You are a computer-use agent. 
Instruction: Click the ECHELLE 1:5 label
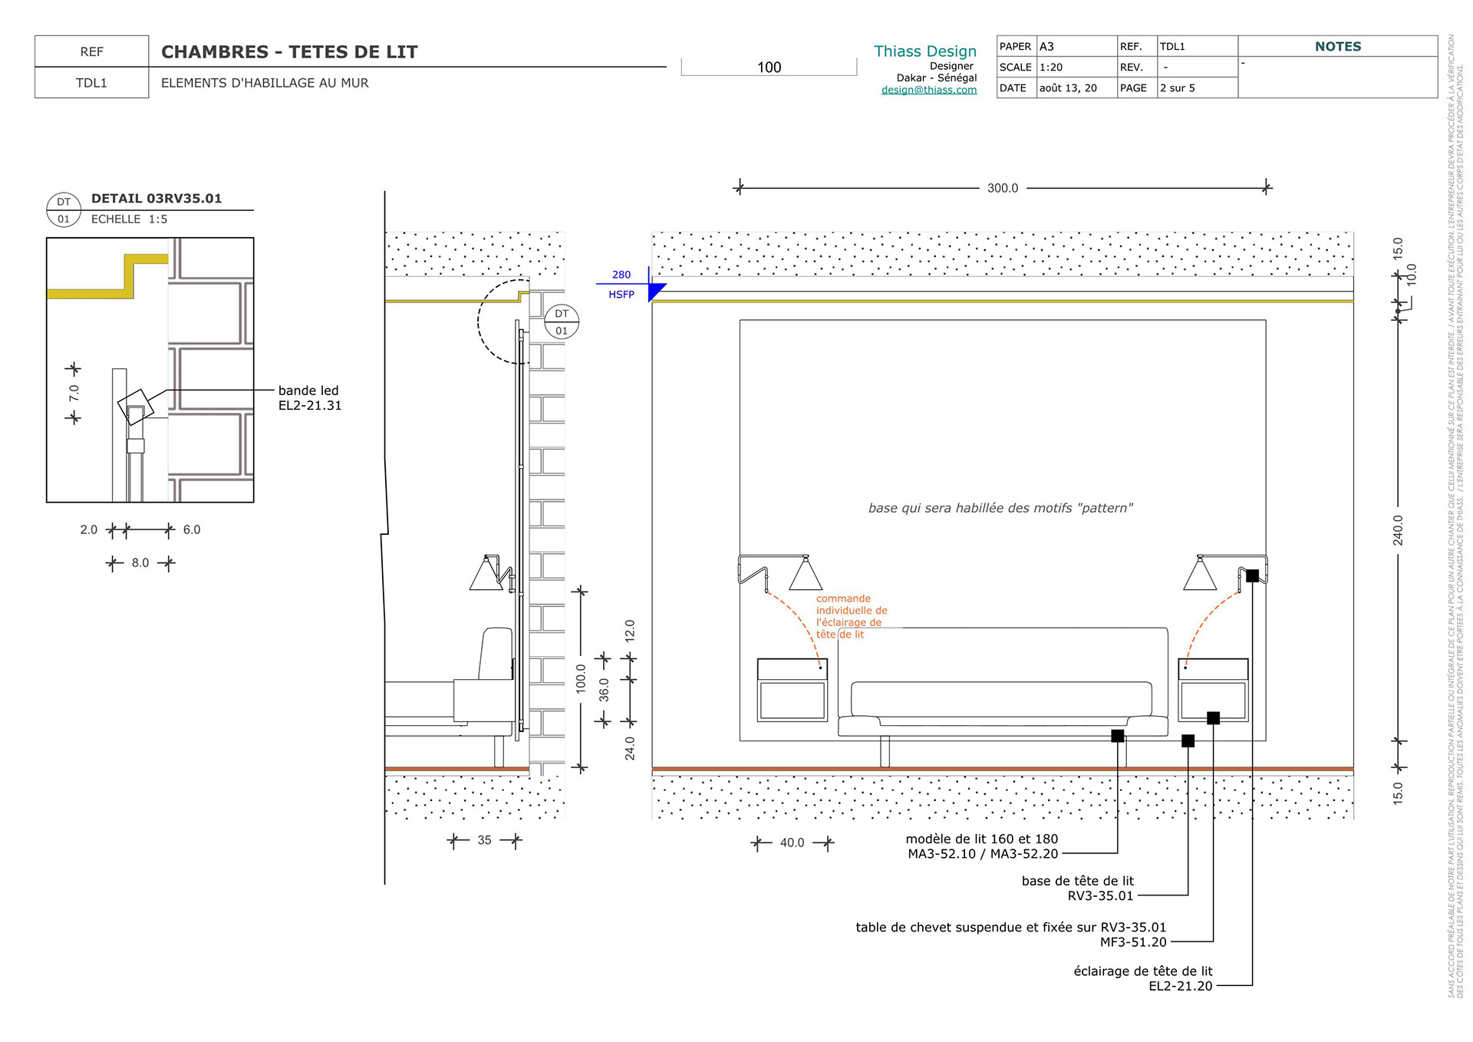(x=129, y=219)
